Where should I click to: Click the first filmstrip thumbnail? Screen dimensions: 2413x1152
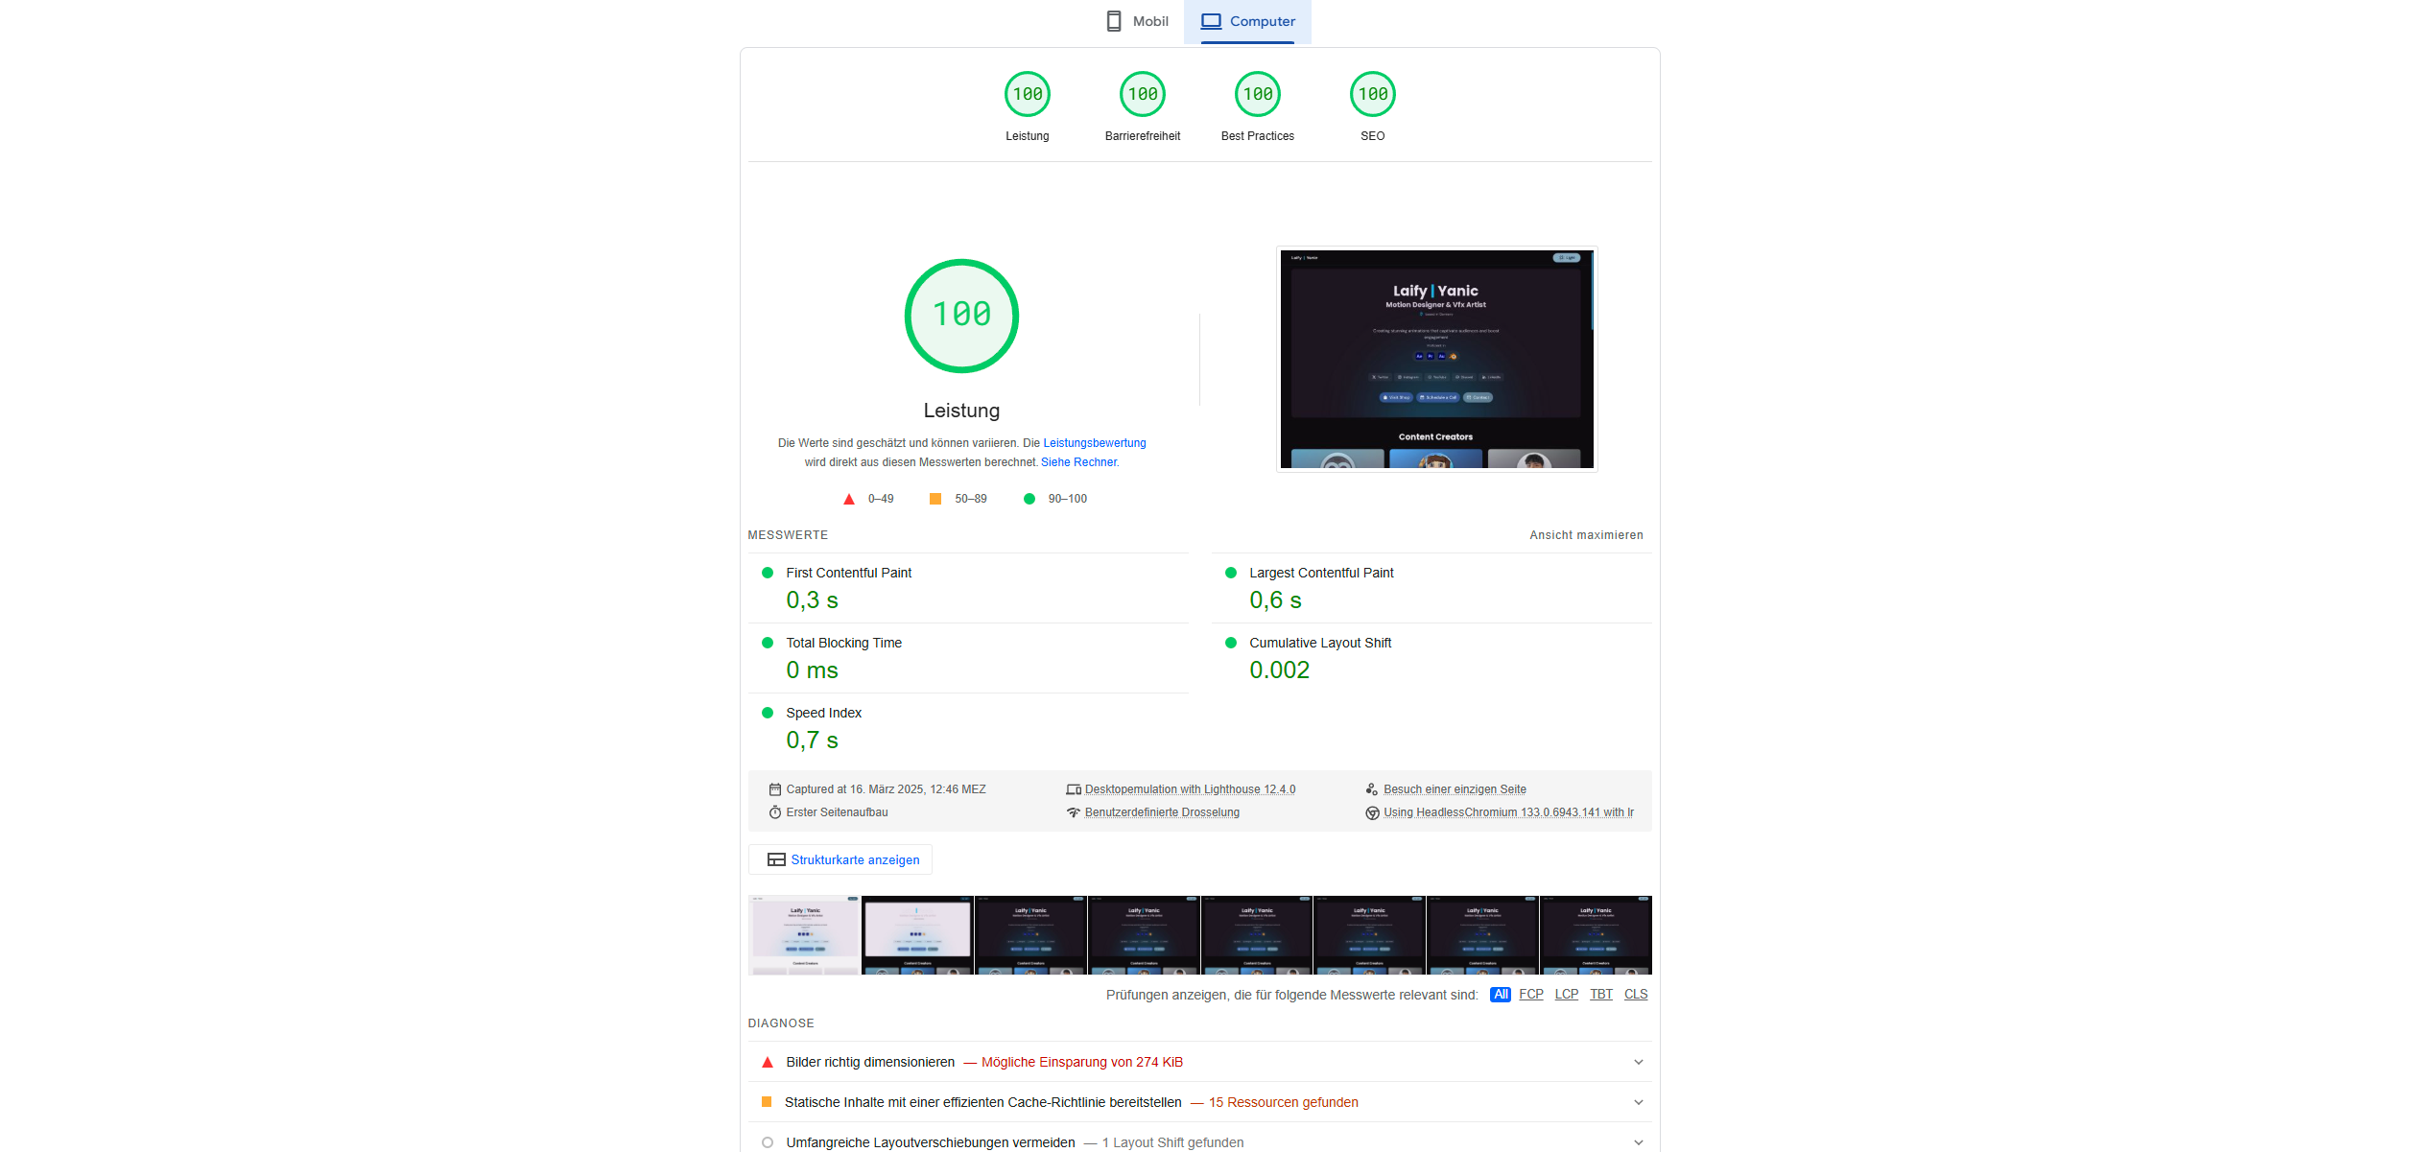point(804,935)
